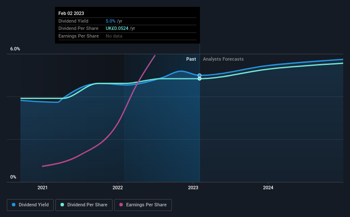The image size is (350, 217).
Task: Click the 6.0% y-axis label
Action: click(15, 49)
